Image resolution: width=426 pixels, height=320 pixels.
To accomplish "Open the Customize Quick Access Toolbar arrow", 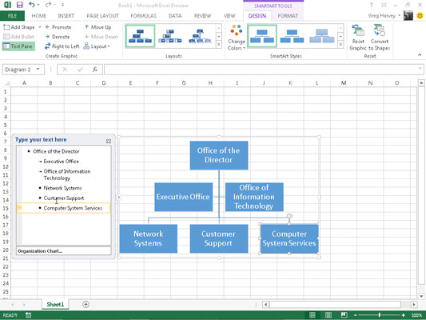I will (x=63, y=5).
